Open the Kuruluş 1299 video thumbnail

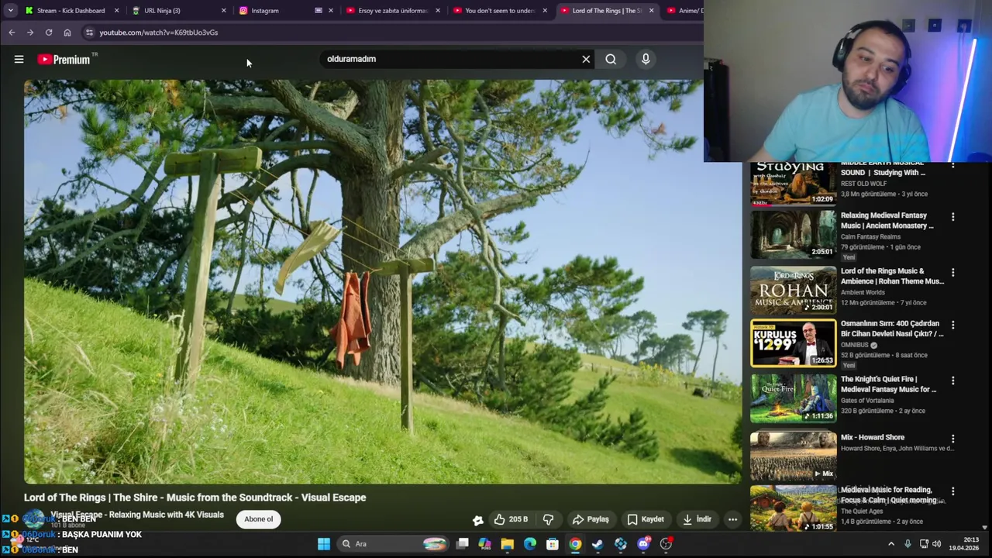pos(793,343)
